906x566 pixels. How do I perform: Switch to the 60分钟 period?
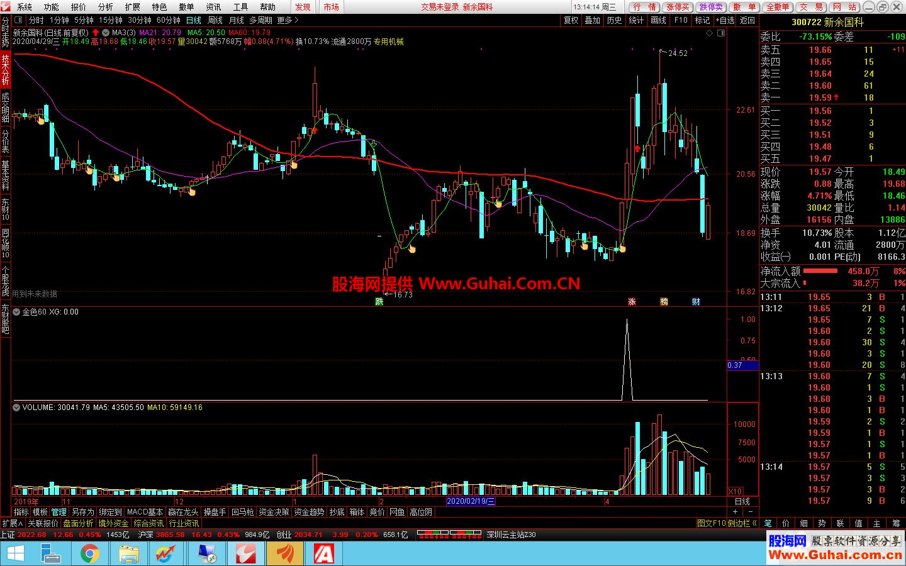[x=169, y=20]
